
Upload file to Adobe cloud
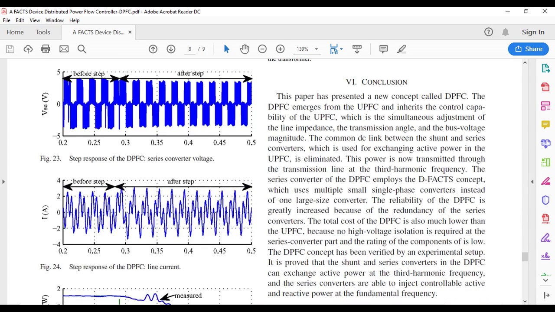[28, 49]
